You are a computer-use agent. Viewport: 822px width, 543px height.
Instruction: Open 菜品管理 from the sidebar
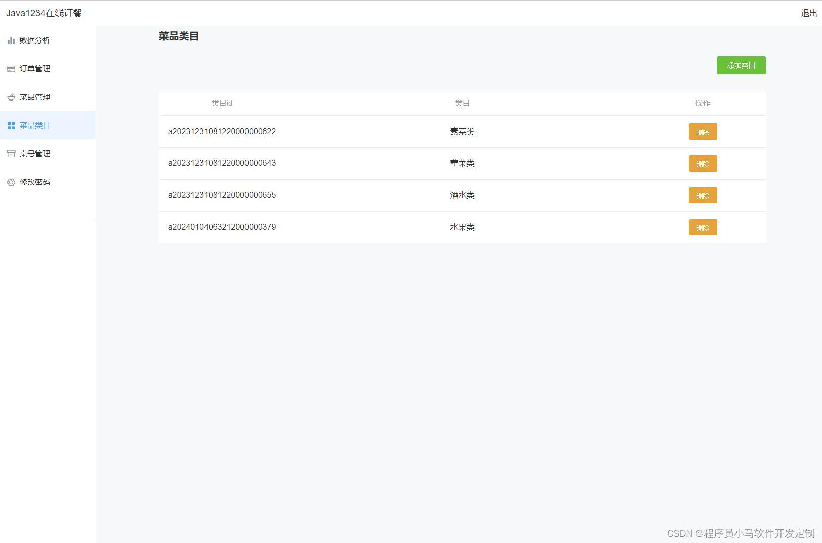[34, 97]
